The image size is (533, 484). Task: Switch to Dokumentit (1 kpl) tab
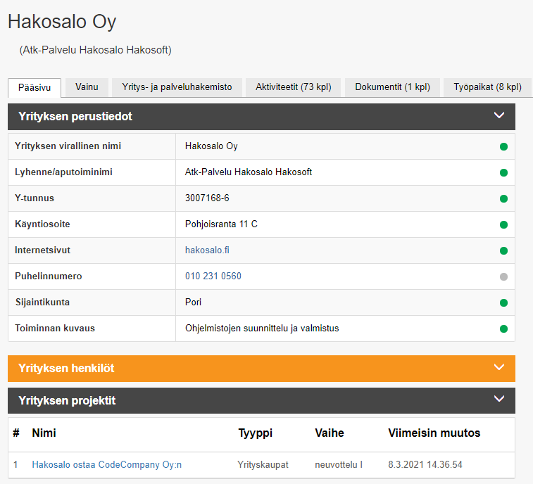coord(392,87)
